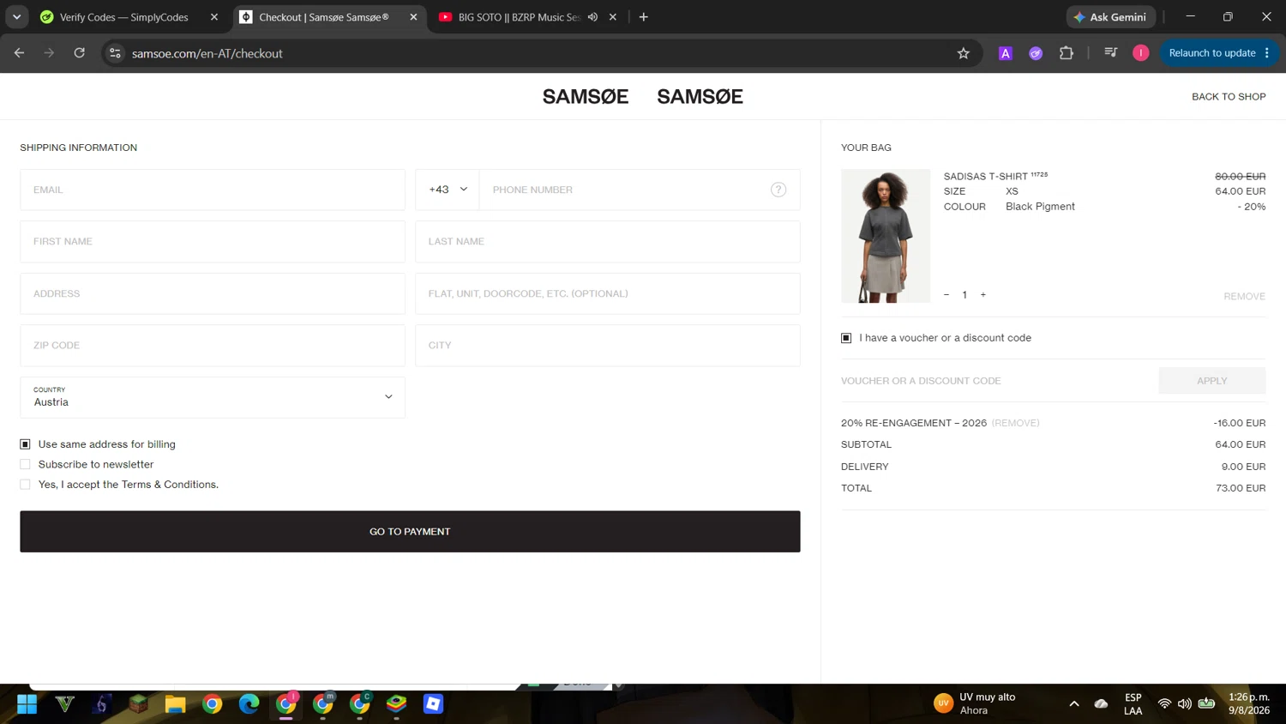The width and height of the screenshot is (1286, 724).
Task: Open BlueStacks from the taskbar
Action: pyautogui.click(x=396, y=704)
